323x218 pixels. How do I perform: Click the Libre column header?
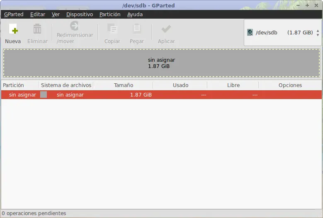click(x=233, y=85)
